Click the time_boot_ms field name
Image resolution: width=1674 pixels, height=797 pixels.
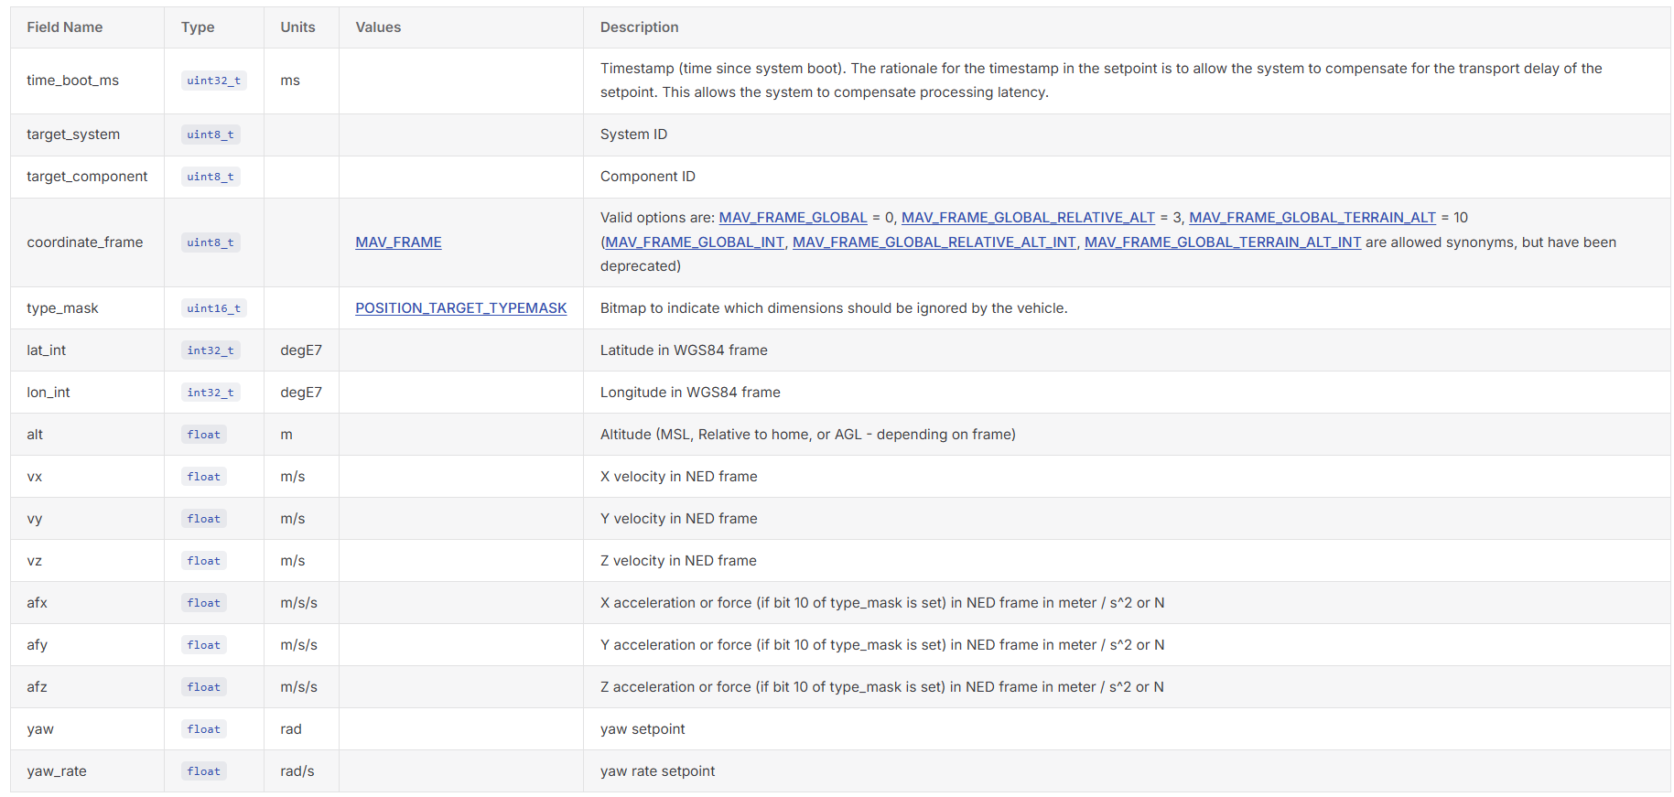pyautogui.click(x=73, y=81)
